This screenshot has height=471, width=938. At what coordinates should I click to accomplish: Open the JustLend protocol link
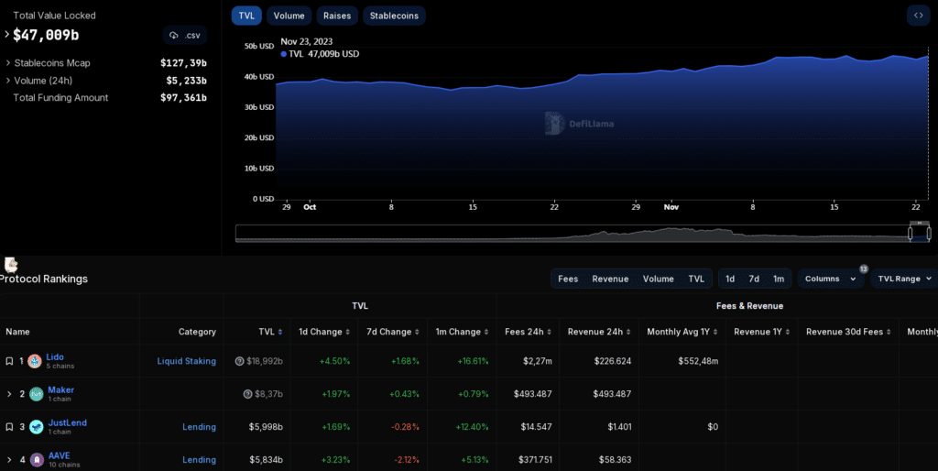[68, 423]
